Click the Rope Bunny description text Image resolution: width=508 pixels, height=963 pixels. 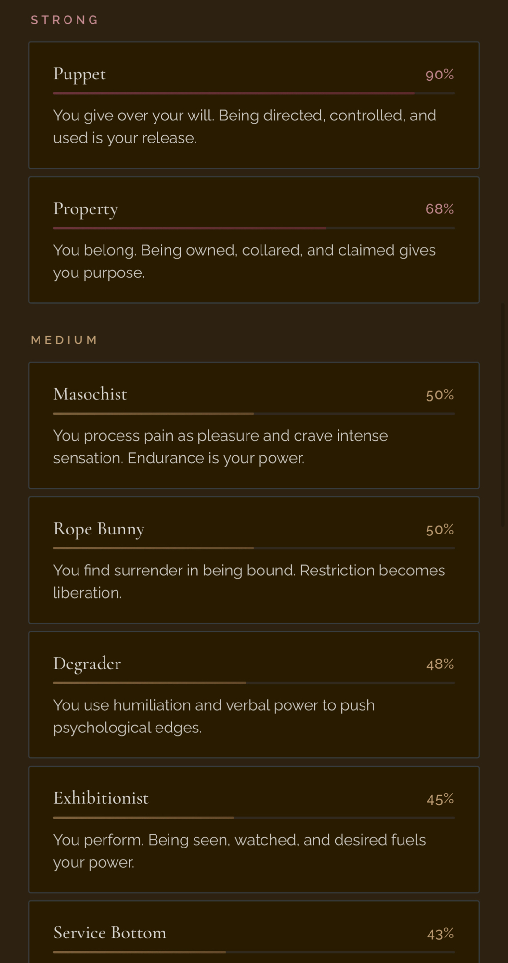(x=249, y=581)
